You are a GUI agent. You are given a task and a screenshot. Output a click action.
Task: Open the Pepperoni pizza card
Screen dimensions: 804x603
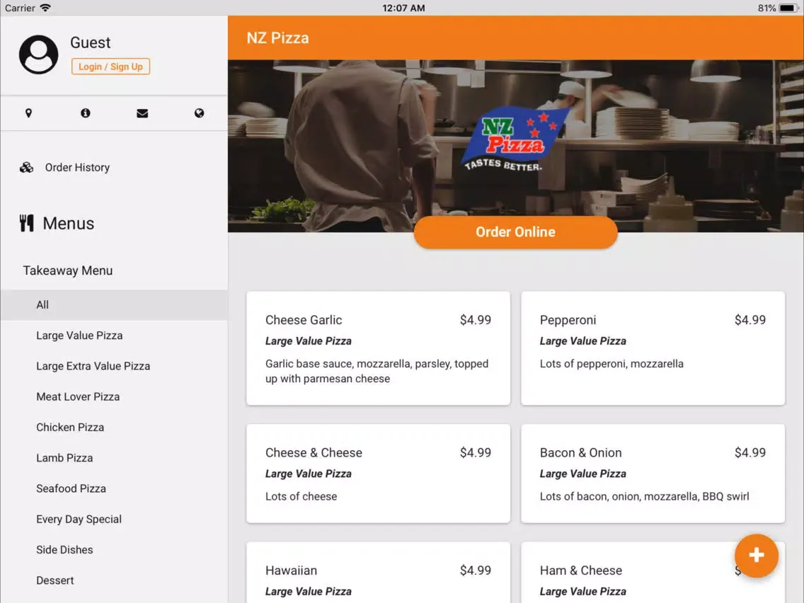click(x=653, y=348)
